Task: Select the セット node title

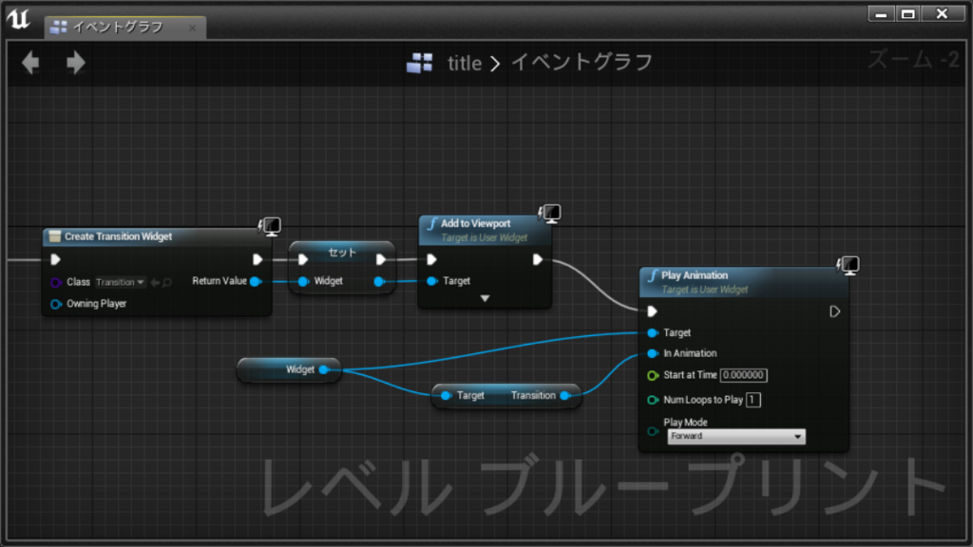Action: click(x=342, y=253)
